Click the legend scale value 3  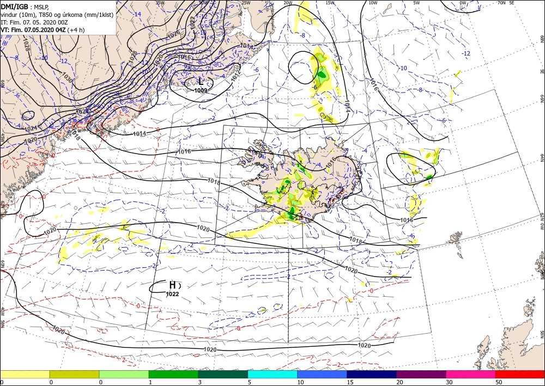[x=200, y=382]
